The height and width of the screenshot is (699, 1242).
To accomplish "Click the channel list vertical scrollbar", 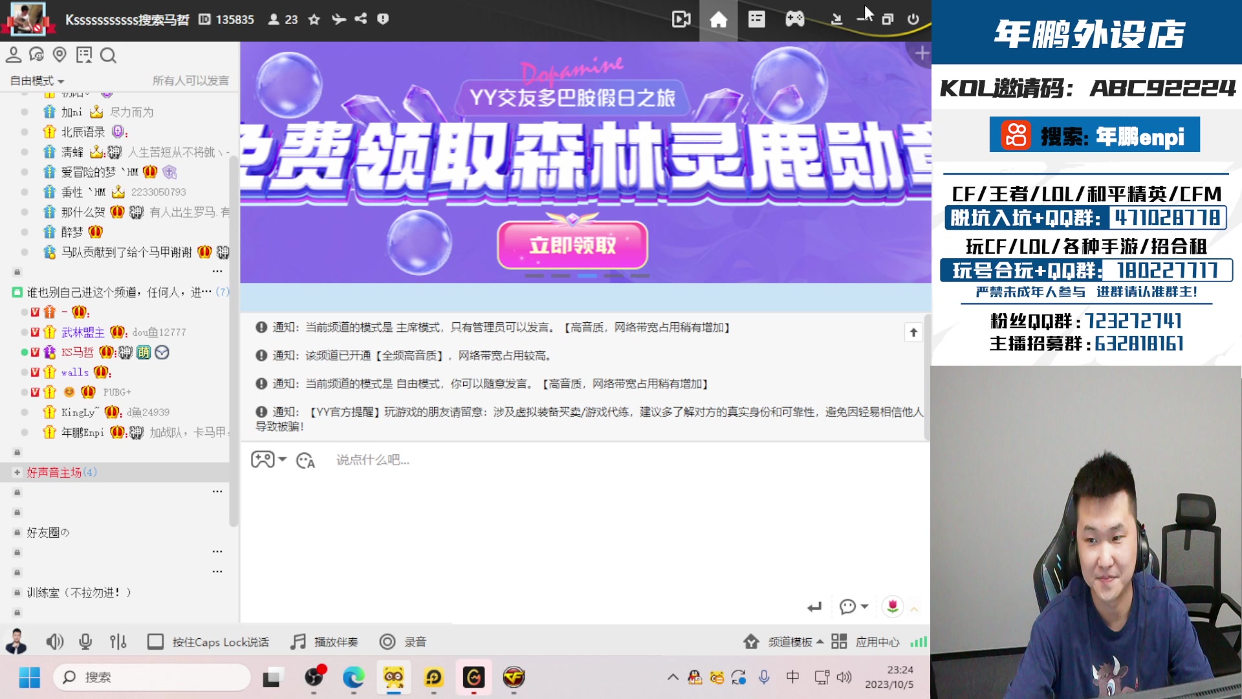I will click(x=234, y=340).
